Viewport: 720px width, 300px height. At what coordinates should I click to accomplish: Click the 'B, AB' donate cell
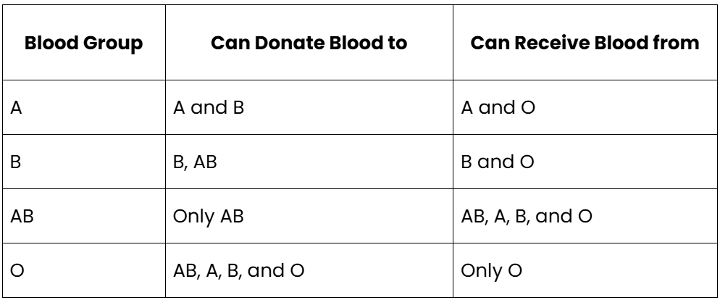coord(309,162)
